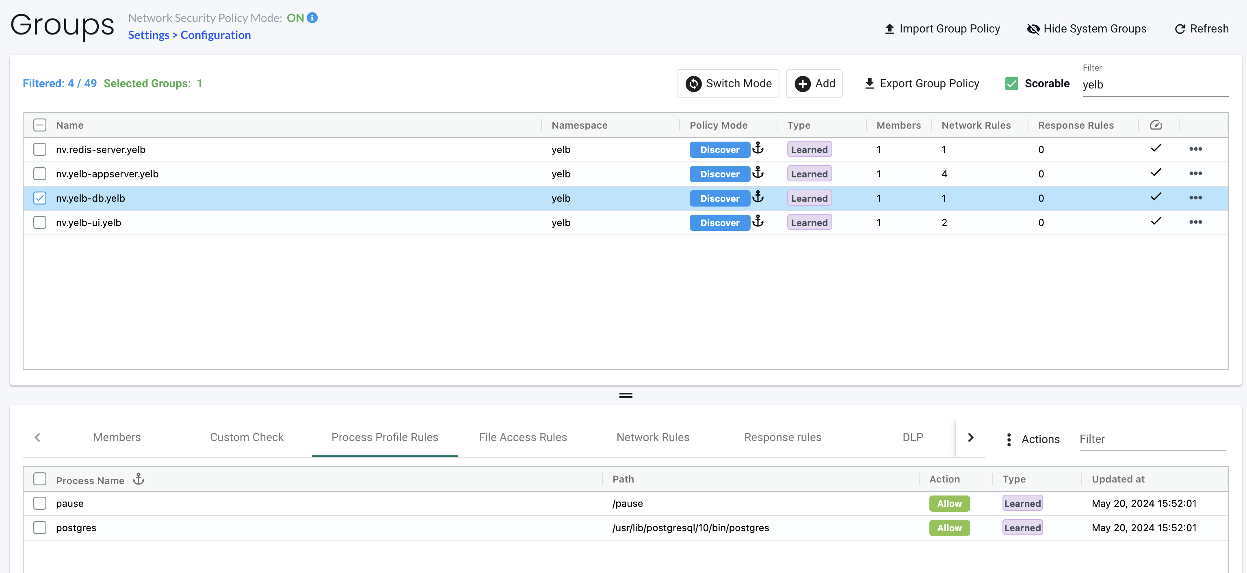This screenshot has width=1247, height=573.
Task: Click the Learned badge for nv.redis-server.yelb
Action: [x=809, y=149]
